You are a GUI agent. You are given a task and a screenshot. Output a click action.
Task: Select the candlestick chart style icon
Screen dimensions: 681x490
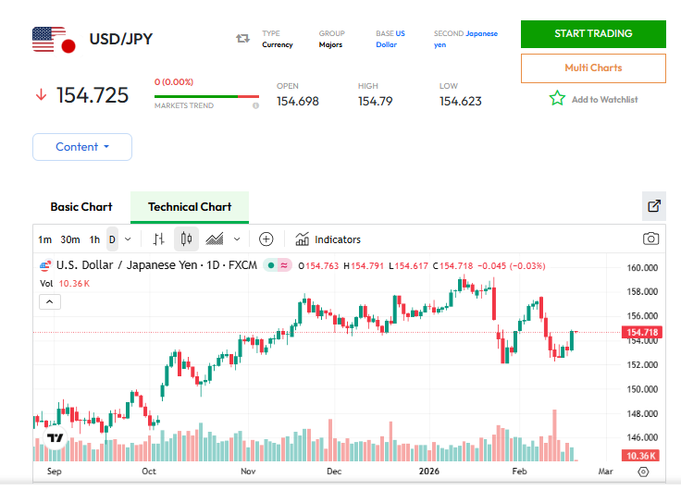click(186, 239)
